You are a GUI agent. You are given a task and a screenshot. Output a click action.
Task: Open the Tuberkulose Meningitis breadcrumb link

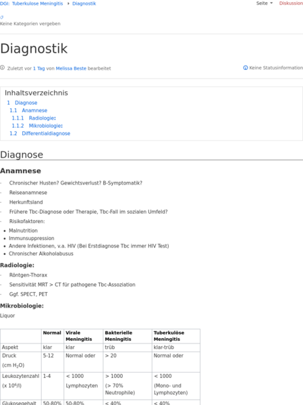coord(37,3)
